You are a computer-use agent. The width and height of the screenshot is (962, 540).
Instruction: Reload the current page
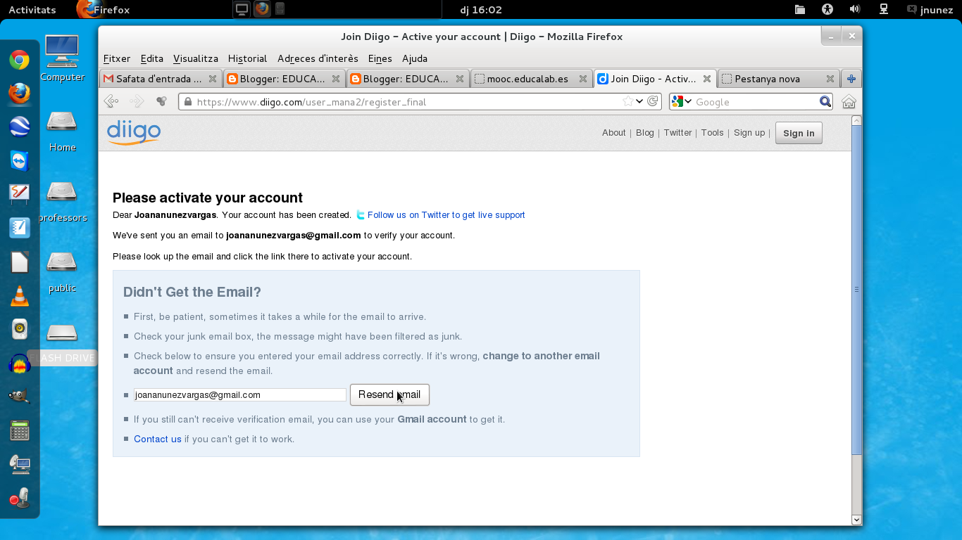653,101
